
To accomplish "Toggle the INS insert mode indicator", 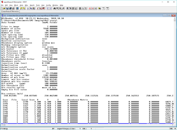I will (171, 129).
